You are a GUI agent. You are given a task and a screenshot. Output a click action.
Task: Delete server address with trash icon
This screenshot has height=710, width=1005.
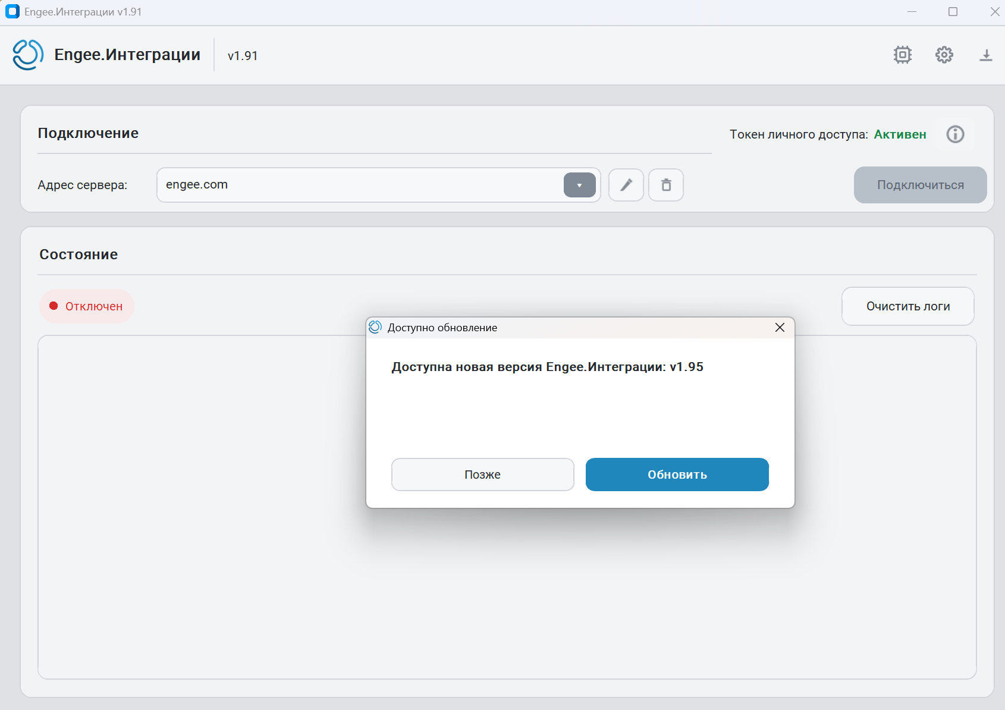[x=666, y=185]
